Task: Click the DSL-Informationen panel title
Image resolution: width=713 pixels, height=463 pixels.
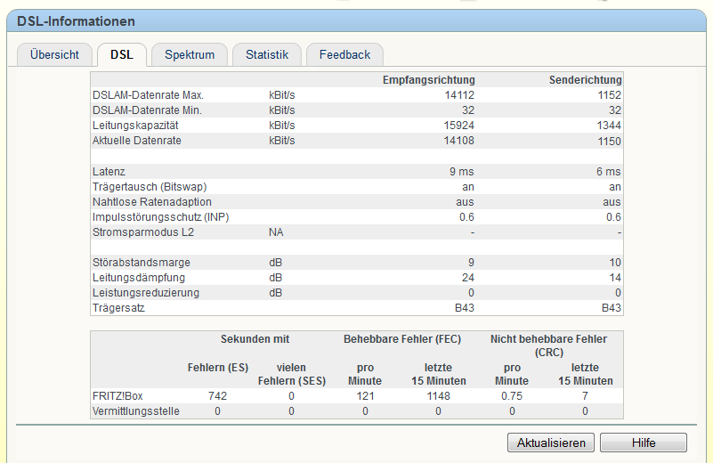Action: [x=76, y=20]
